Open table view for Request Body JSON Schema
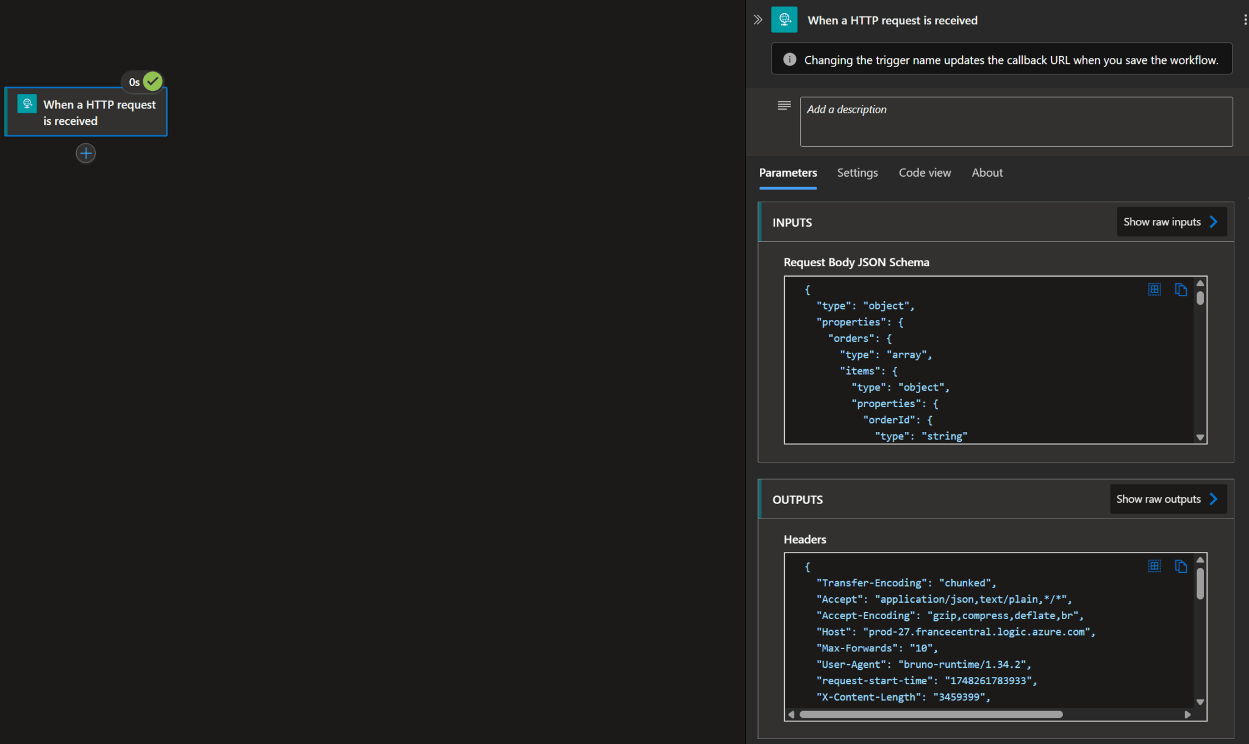The image size is (1249, 744). [1154, 289]
